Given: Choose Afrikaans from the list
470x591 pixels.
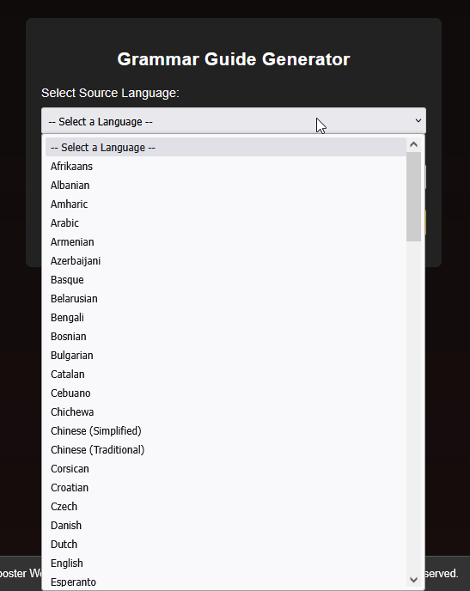Looking at the screenshot, I should (x=226, y=167).
